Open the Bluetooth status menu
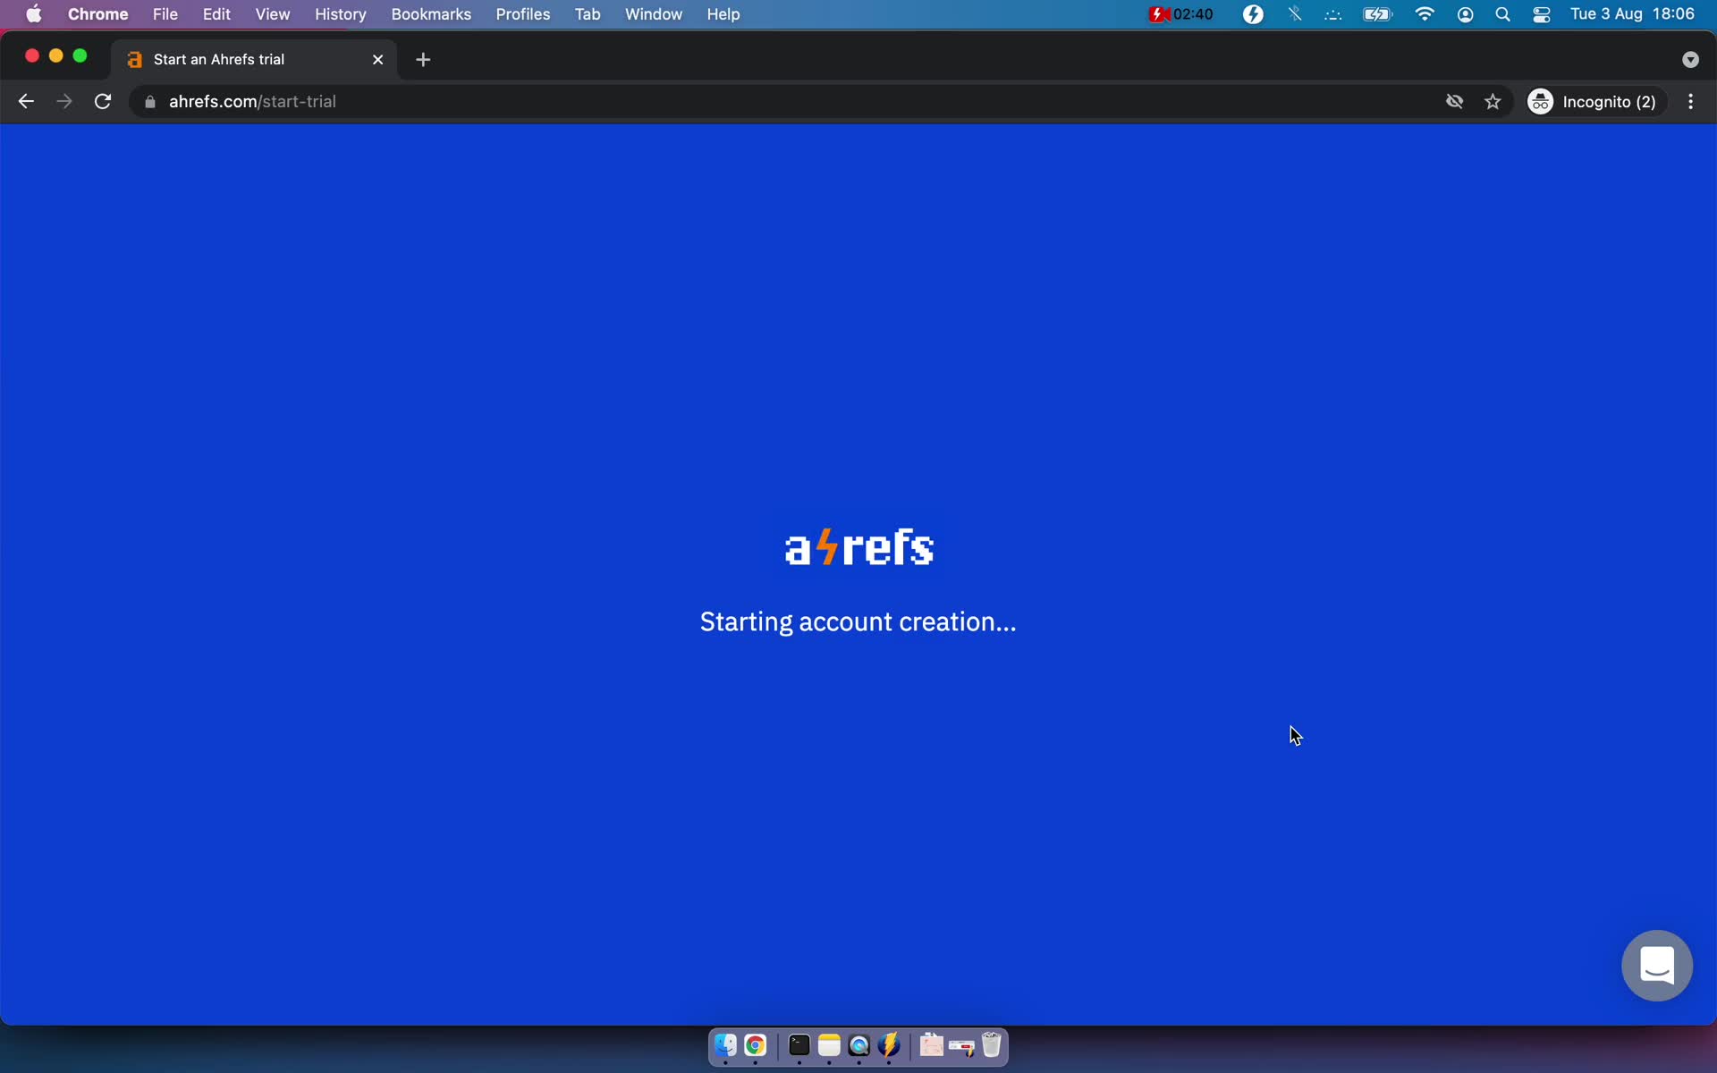1717x1073 pixels. click(x=1294, y=14)
